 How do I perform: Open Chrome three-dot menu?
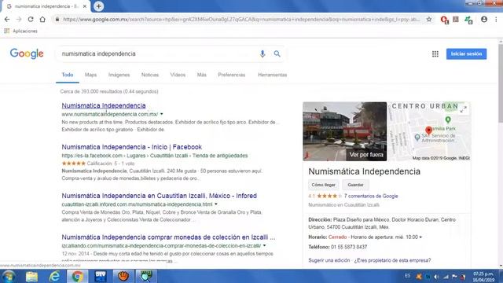[496, 19]
